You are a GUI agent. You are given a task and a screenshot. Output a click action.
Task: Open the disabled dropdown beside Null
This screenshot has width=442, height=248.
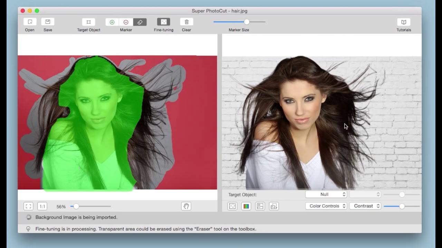click(365, 194)
